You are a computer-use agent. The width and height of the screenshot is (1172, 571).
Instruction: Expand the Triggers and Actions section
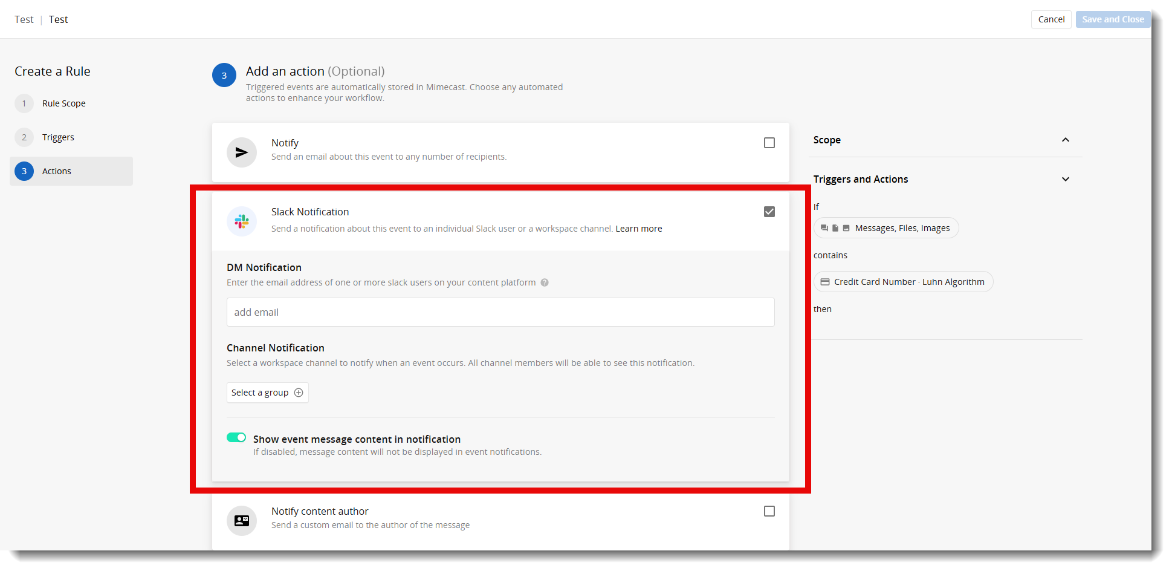click(1066, 179)
